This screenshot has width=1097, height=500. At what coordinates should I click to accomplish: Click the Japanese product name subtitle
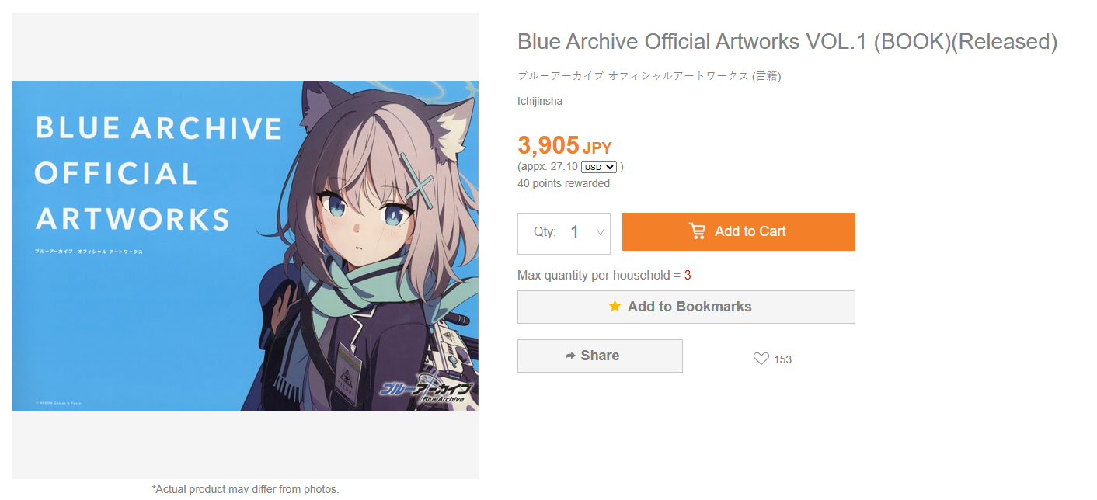point(649,76)
